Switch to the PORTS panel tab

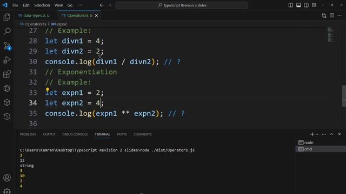pos(122,134)
